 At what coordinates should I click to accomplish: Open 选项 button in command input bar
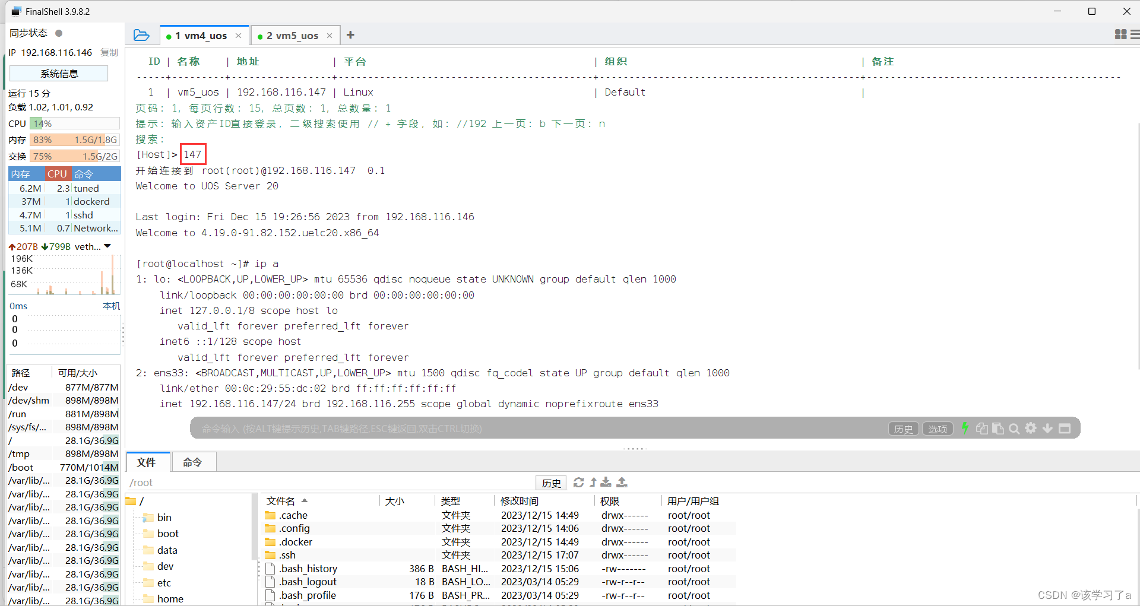pos(938,429)
